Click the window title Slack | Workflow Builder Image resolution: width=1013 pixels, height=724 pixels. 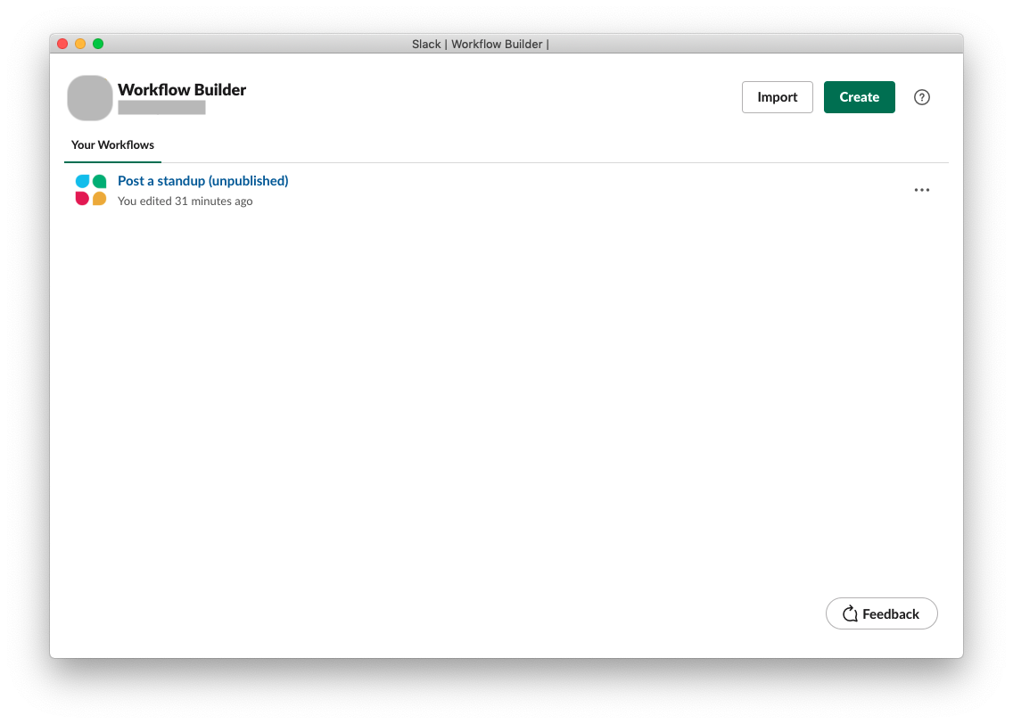(x=480, y=44)
